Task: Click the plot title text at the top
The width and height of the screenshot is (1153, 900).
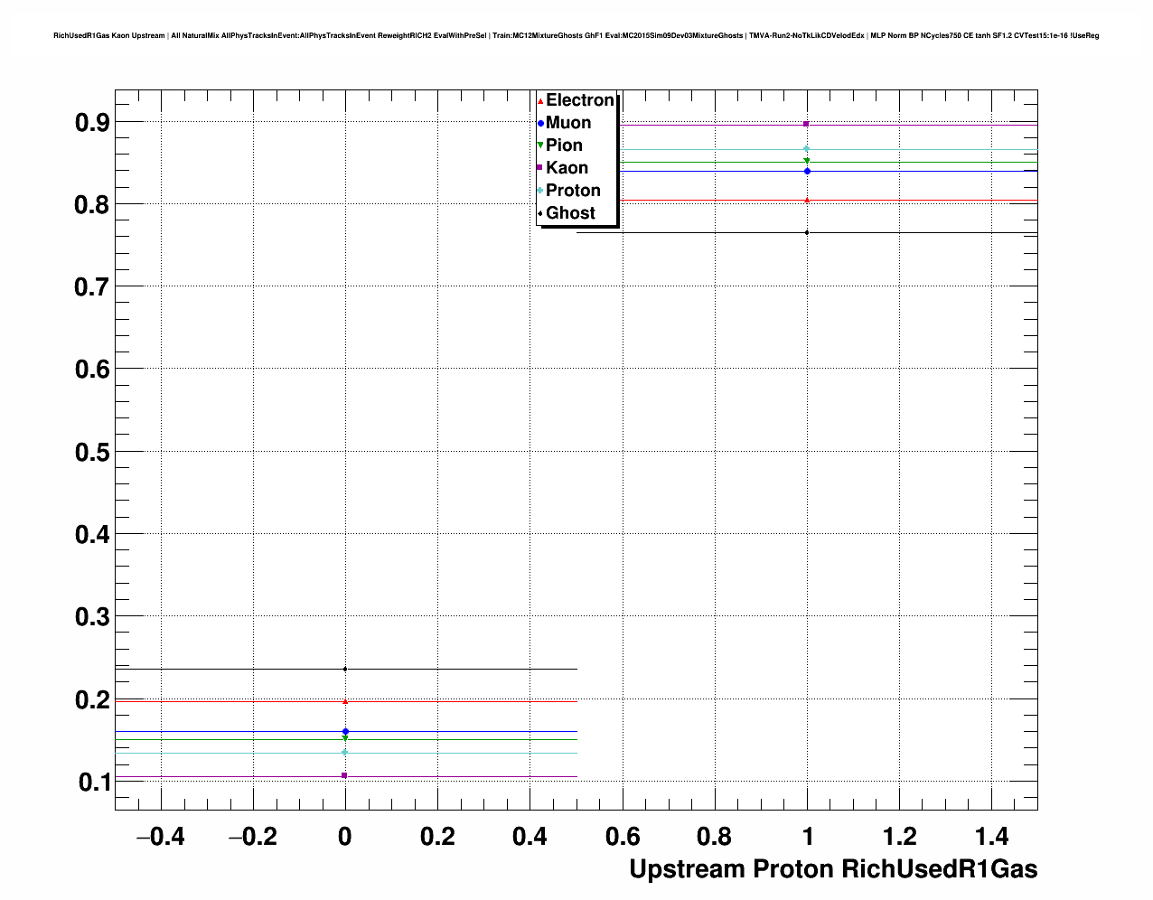Action: pyautogui.click(x=576, y=35)
